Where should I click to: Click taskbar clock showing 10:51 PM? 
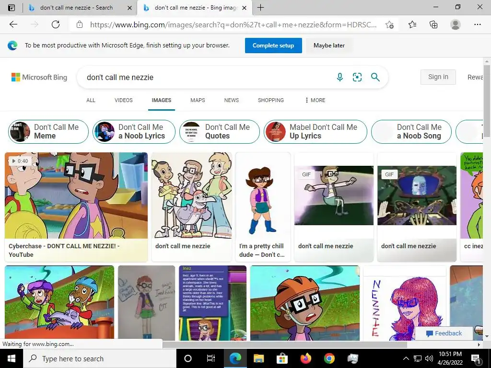click(450, 358)
